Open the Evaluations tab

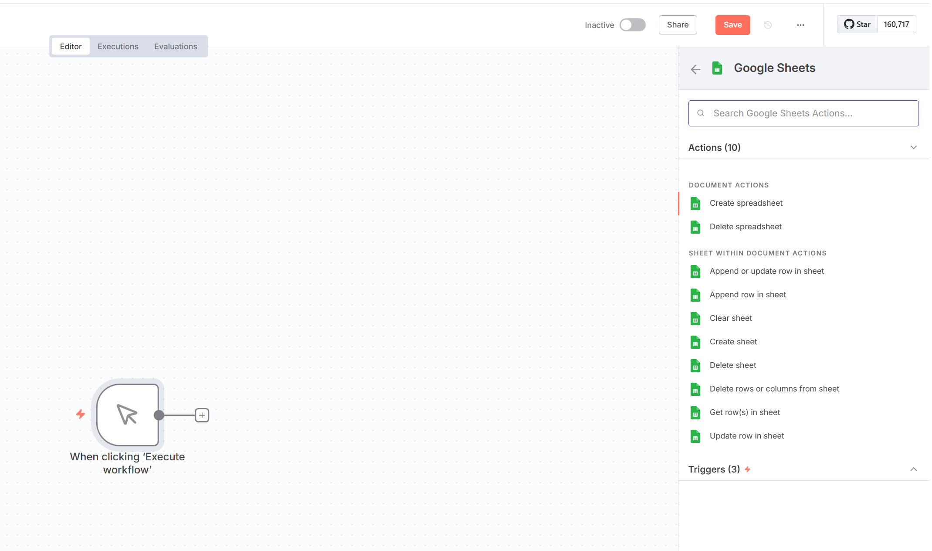click(x=176, y=46)
